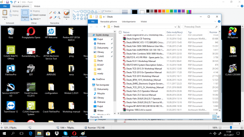Go up one folder level in Explorer
The image size is (244, 137).
[x=104, y=26]
